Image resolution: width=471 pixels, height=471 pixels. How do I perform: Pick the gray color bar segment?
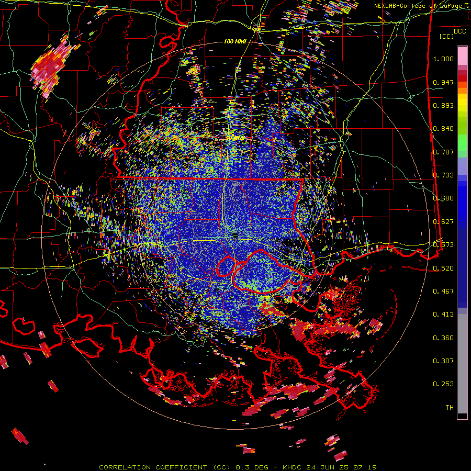coord(462,364)
